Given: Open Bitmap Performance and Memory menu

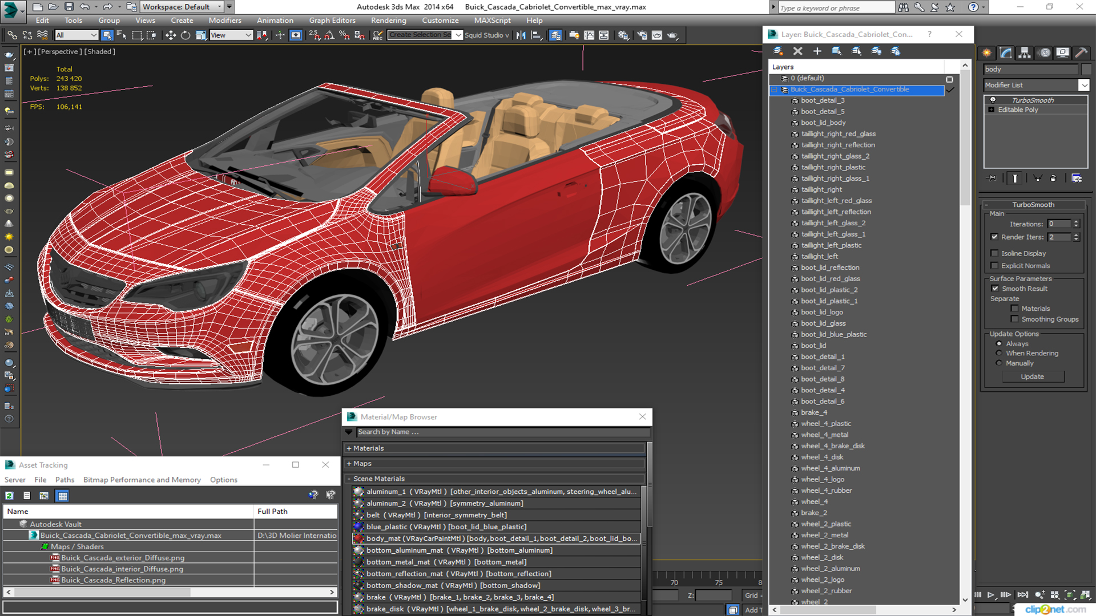Looking at the screenshot, I should click(142, 480).
